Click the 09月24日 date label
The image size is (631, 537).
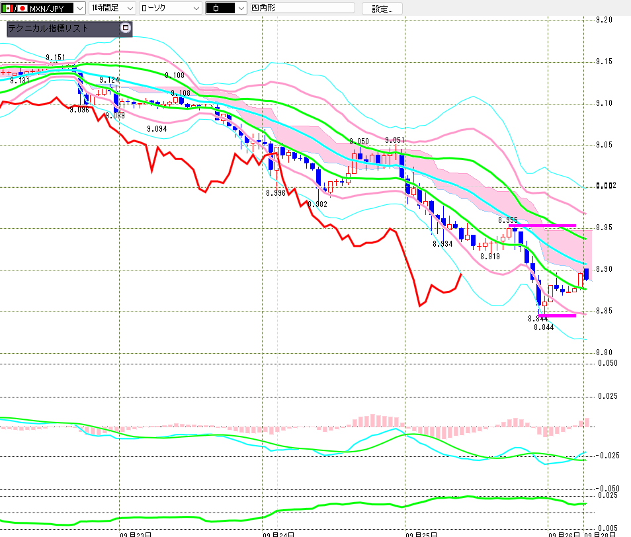[278, 534]
